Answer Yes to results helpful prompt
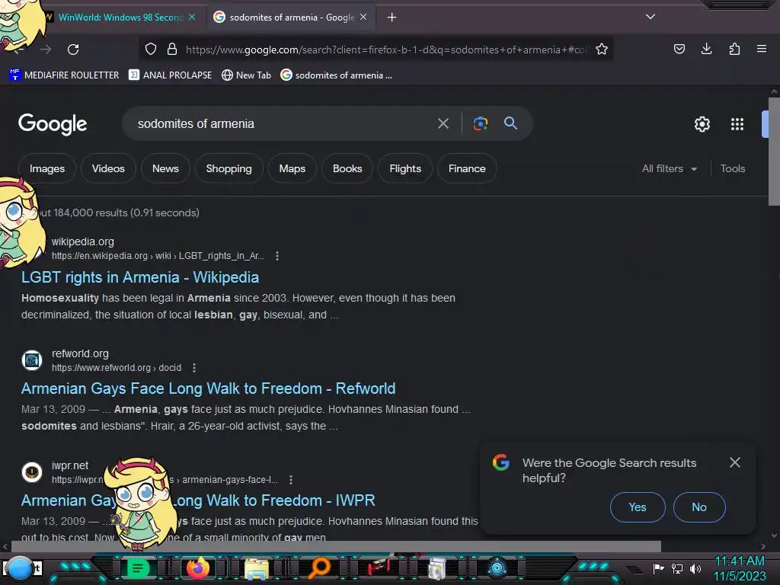The image size is (780, 585). tap(638, 507)
